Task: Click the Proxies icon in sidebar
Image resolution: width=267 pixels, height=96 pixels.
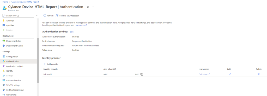Action: [x=4, y=30]
